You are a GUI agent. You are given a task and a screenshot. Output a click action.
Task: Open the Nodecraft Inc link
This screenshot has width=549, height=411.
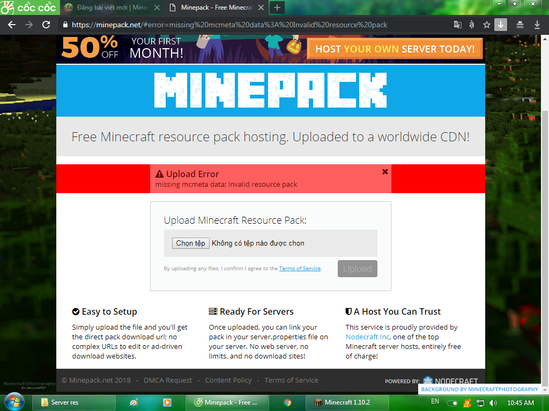pos(367,337)
